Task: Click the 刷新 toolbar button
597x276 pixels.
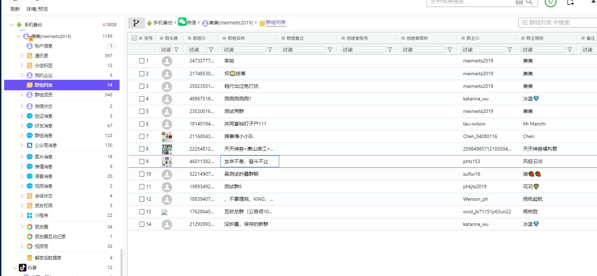Action: [15, 6]
